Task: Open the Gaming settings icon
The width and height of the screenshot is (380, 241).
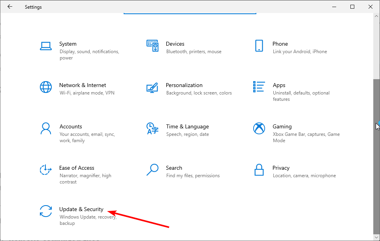Action: [259, 128]
